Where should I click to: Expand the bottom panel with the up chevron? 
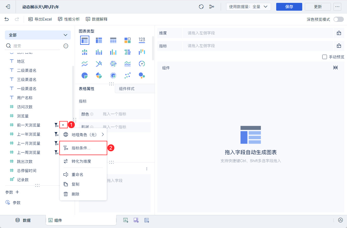coord(340,220)
